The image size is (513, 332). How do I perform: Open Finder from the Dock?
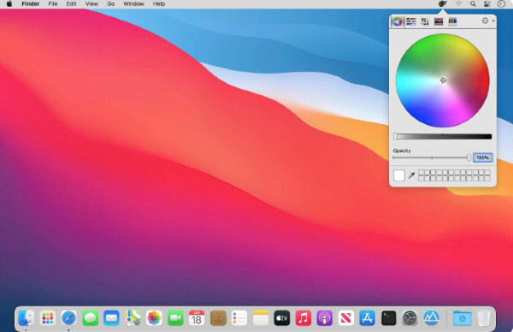point(27,318)
